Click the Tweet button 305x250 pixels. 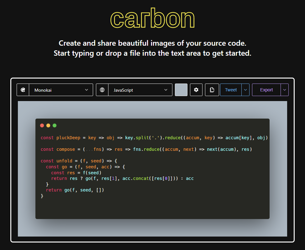pyautogui.click(x=231, y=90)
